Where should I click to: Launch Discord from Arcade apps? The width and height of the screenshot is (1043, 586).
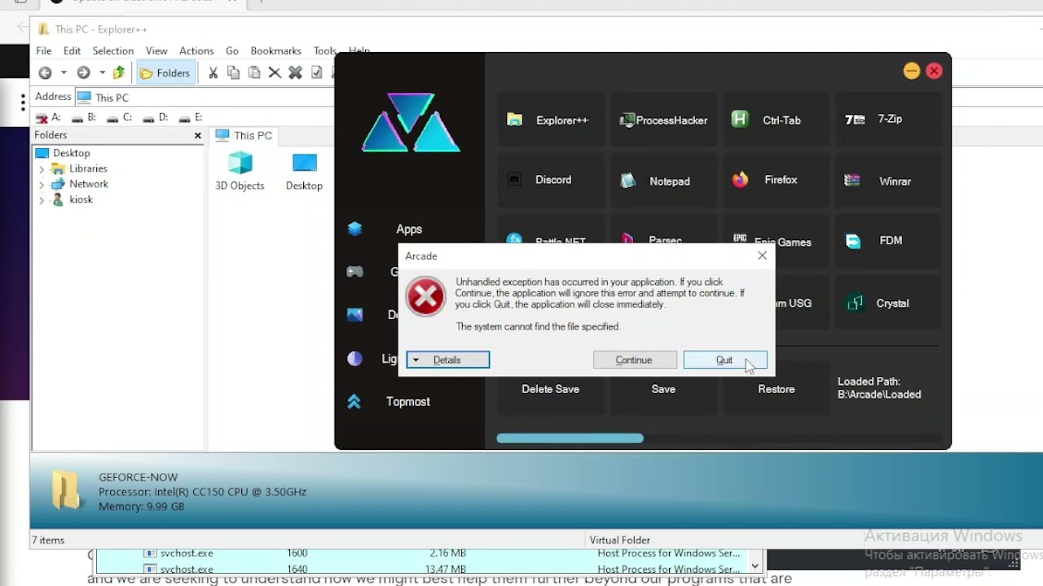(x=551, y=180)
